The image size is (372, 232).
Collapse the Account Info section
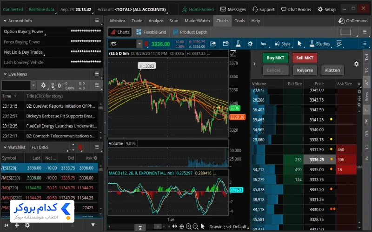[x=5, y=21]
